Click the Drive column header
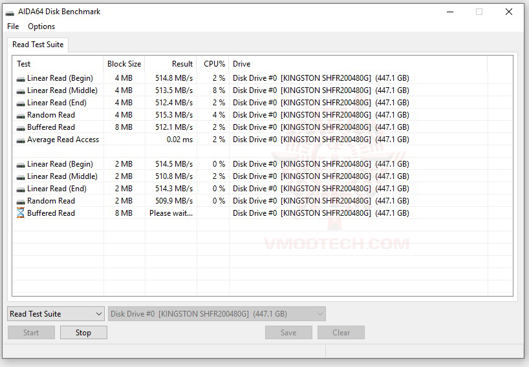 point(358,64)
